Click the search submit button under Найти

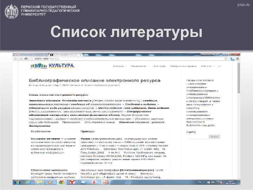point(214,137)
